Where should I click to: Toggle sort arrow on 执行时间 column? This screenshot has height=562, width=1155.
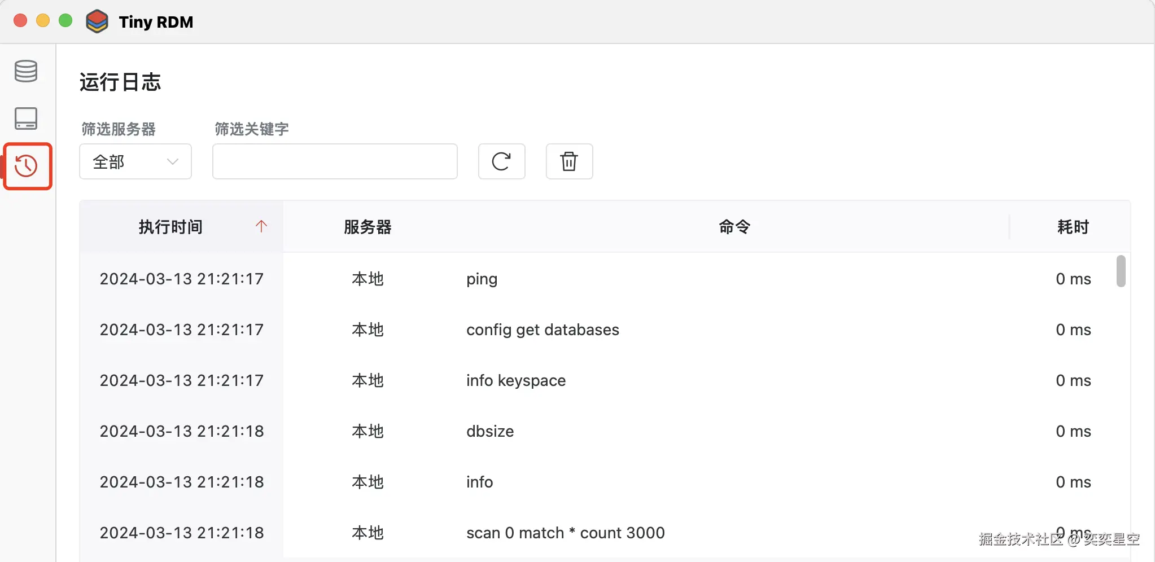tap(261, 226)
